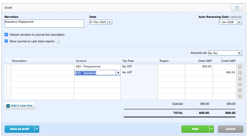This screenshot has height=139, width=248.
Task: Click the No VAT cell in Insurance row
Action: [x=139, y=73]
